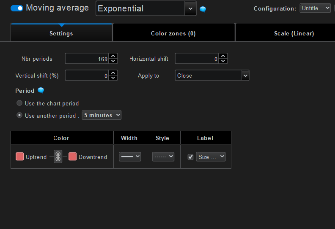
Task: Increase Nbr periods with up arrow
Action: [x=113, y=56]
